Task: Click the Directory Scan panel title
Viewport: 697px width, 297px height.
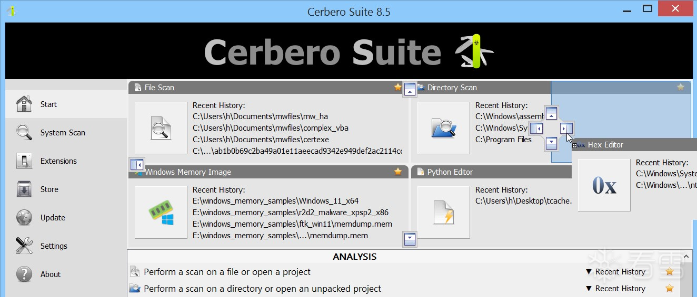Action: point(452,88)
